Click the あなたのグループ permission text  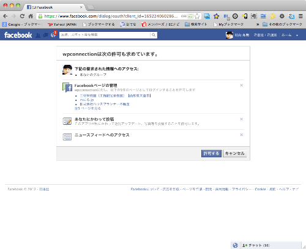93,75
